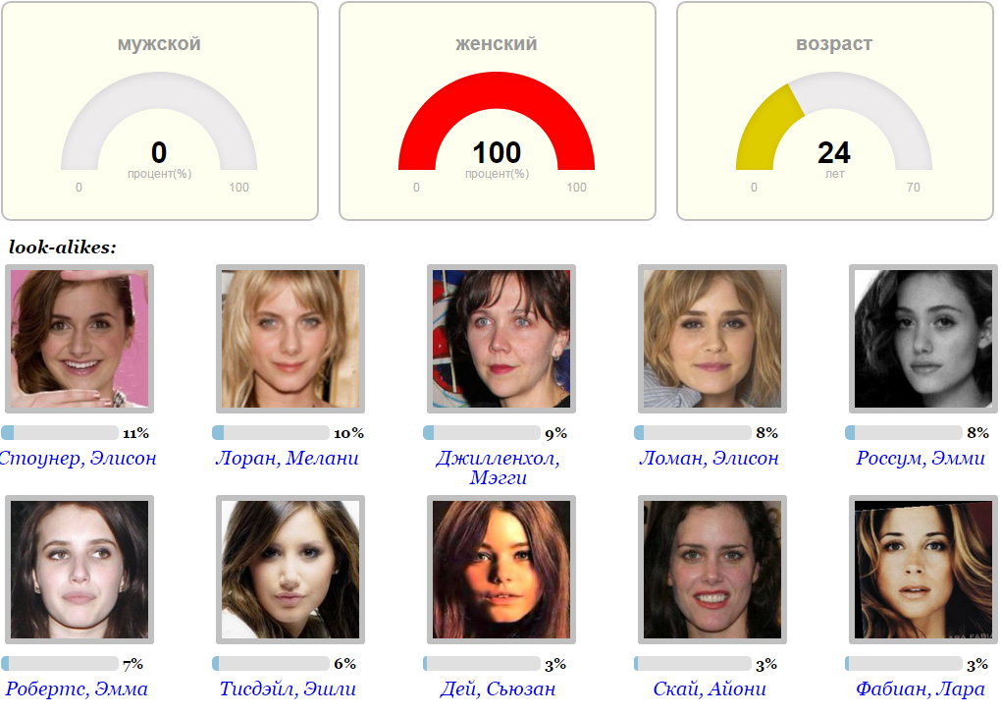Image resolution: width=1001 pixels, height=715 pixels.
Task: Click the 9% similarity progress bar
Action: (482, 432)
